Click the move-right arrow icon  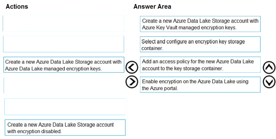point(131,82)
